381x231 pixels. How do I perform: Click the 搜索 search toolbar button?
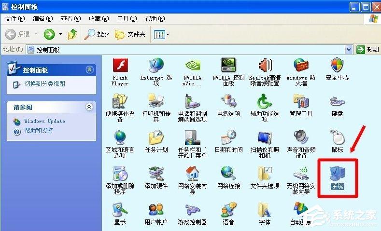point(97,34)
